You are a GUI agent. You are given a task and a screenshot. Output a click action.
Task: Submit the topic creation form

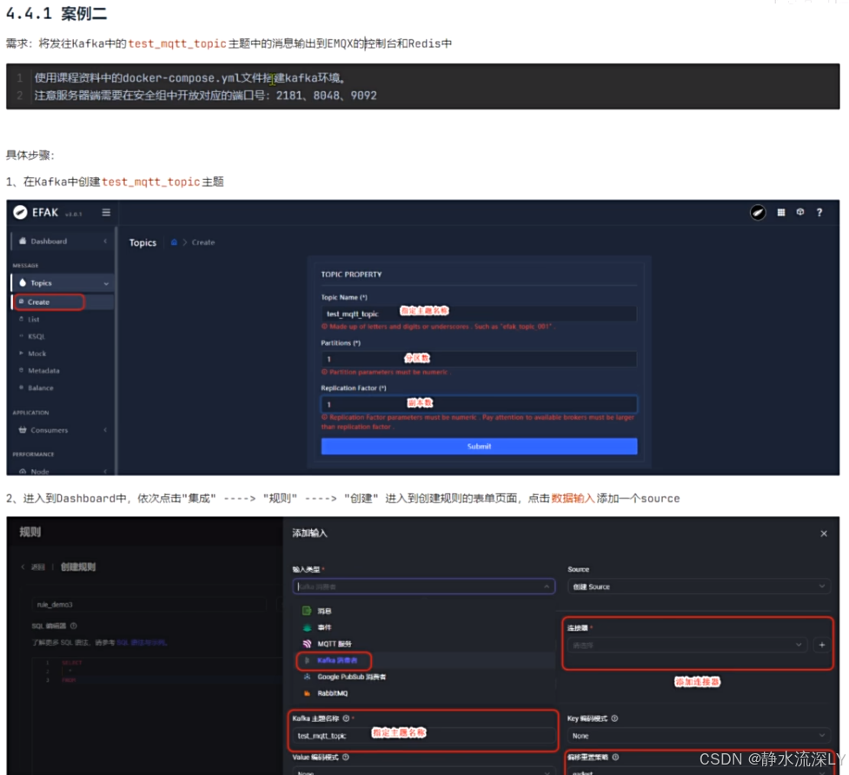(x=479, y=447)
